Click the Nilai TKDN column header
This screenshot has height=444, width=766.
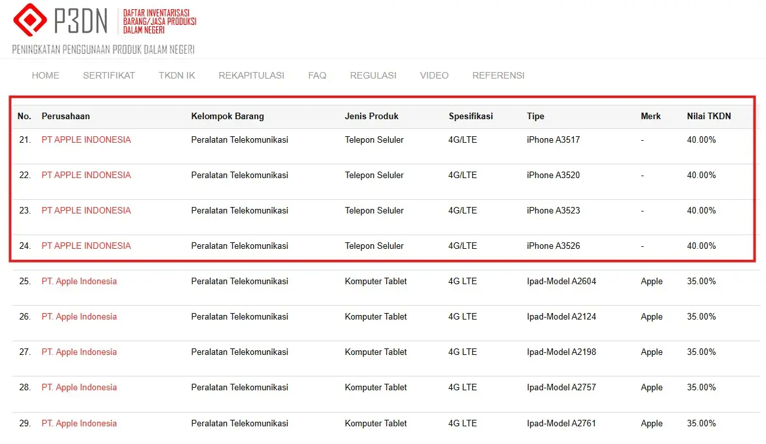pos(708,116)
